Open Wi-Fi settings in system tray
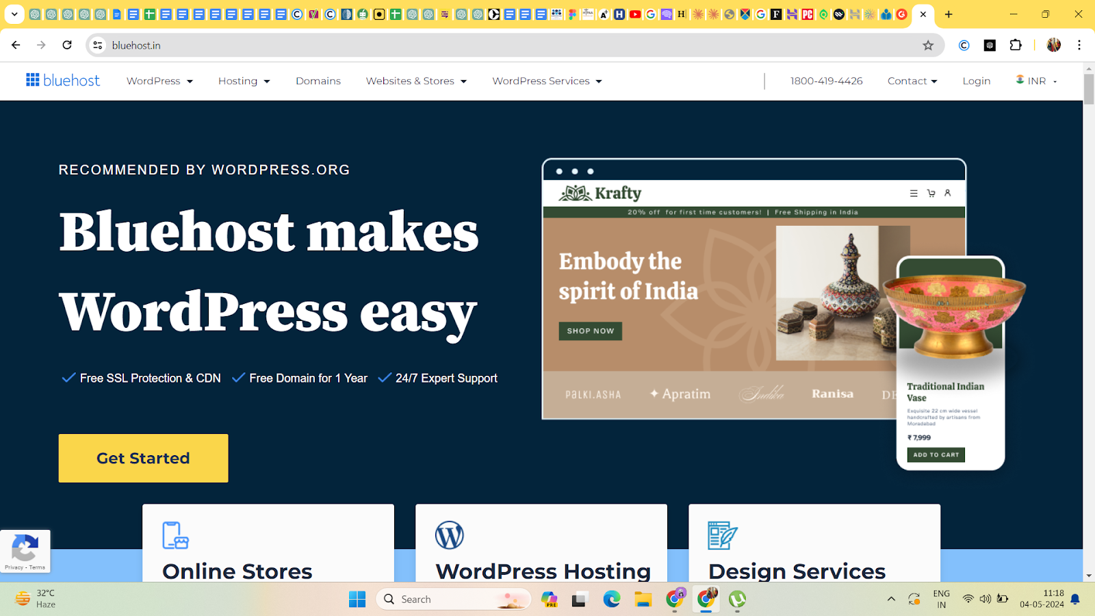 click(968, 599)
